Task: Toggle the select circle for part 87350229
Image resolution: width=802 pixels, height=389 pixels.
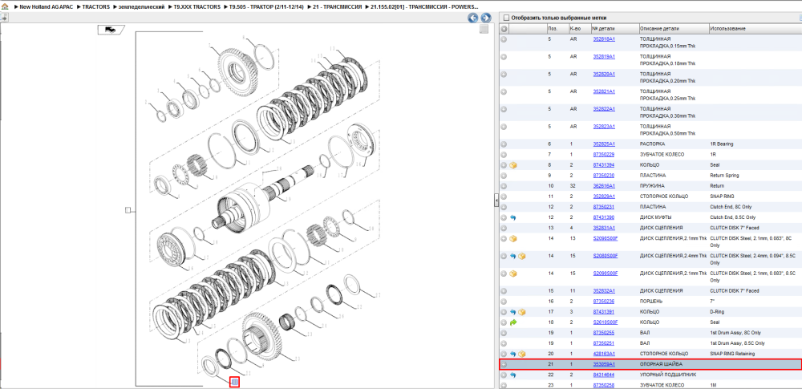Action: [x=504, y=155]
